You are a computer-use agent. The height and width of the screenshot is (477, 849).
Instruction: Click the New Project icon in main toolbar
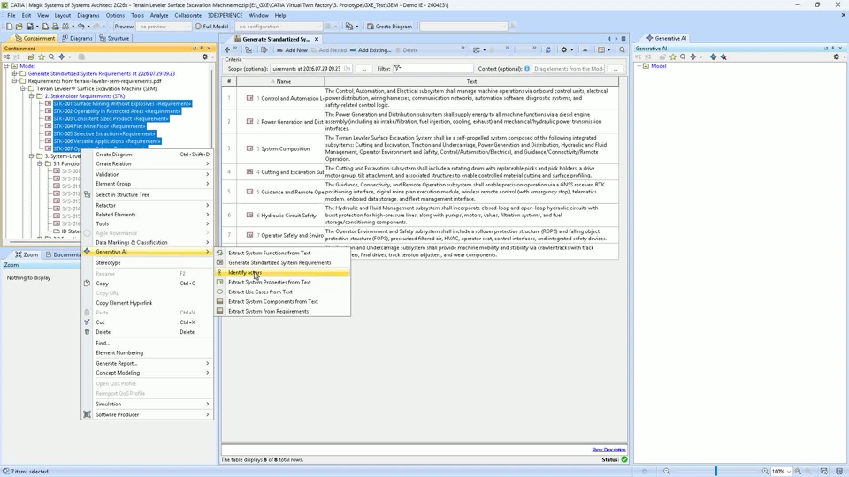tap(9, 26)
